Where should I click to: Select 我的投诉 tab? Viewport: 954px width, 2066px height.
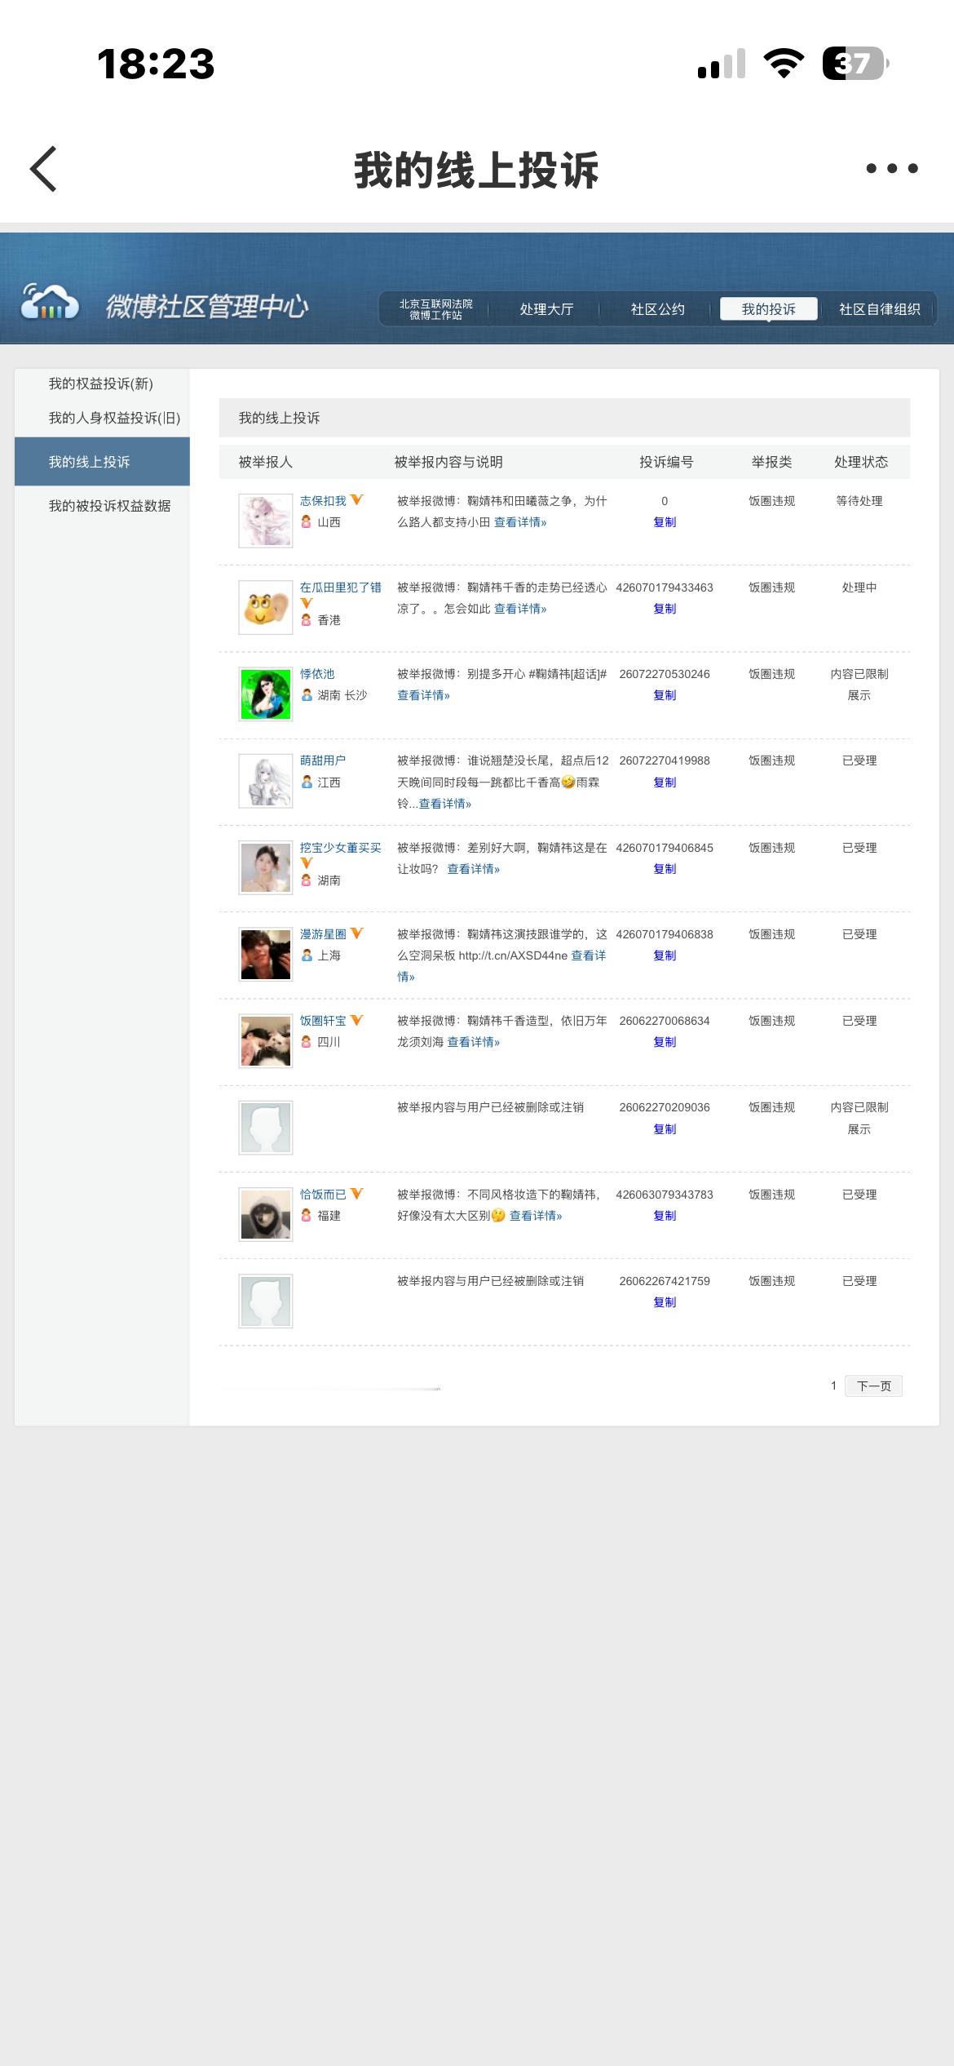pos(768,309)
